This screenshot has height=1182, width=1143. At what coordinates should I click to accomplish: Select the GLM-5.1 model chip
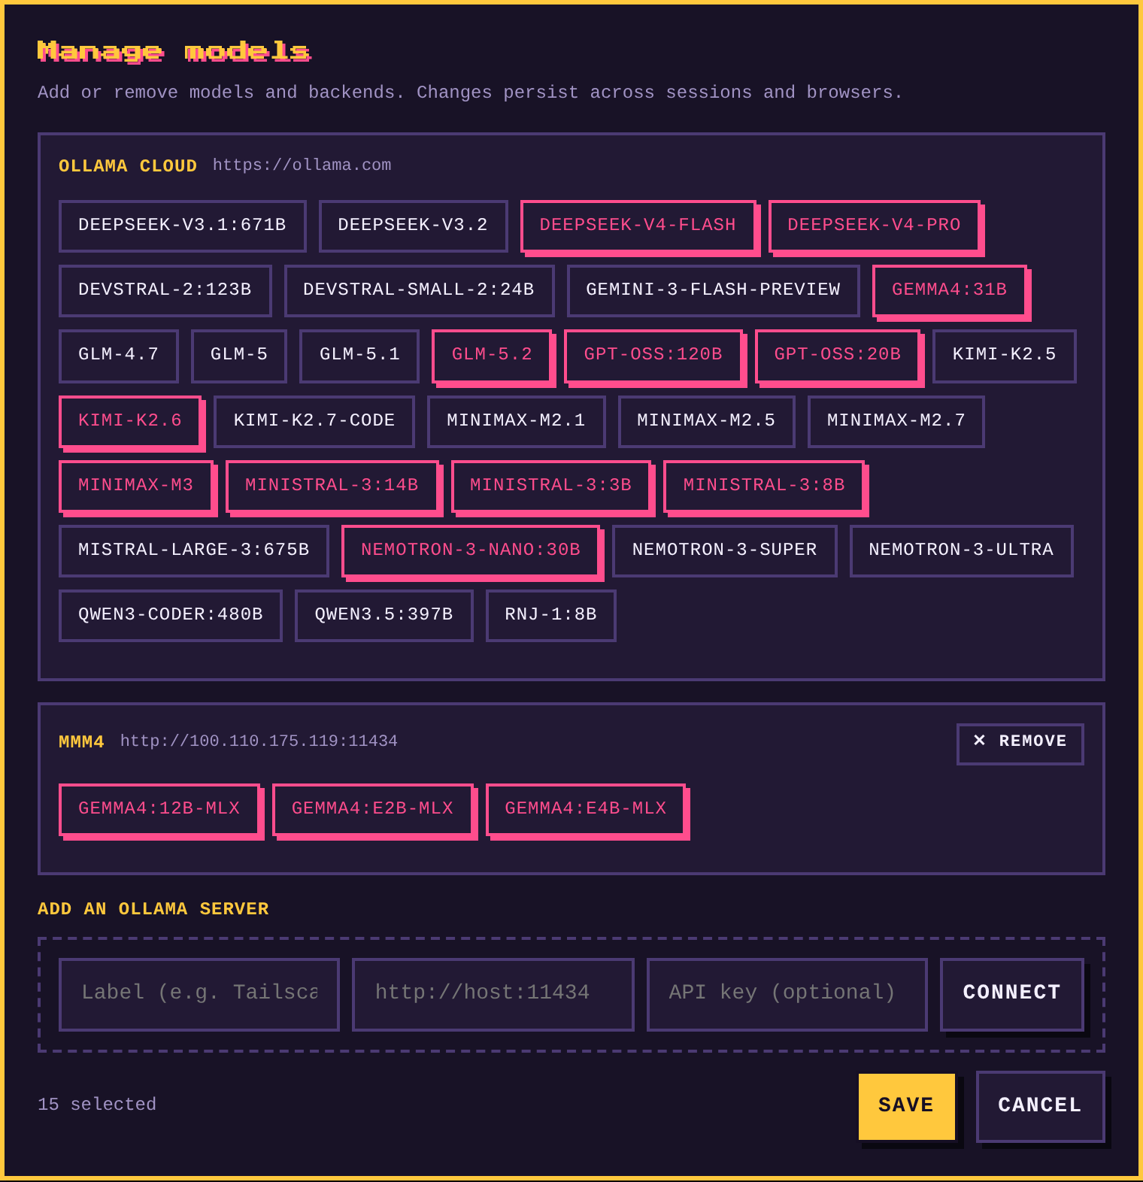point(359,355)
